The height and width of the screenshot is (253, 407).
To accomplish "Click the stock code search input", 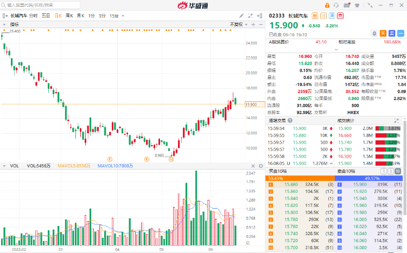I will pos(40,5).
